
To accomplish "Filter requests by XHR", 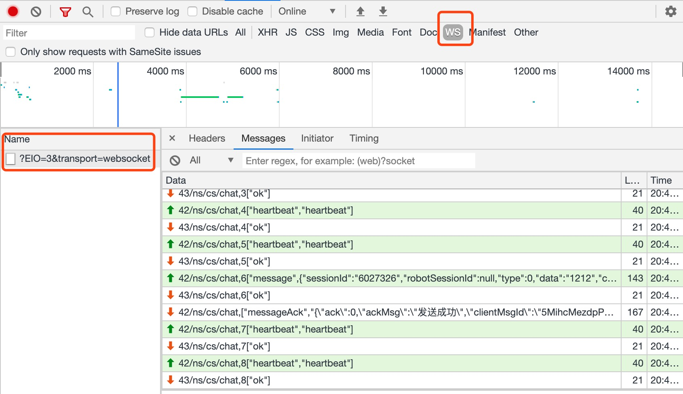I will pyautogui.click(x=268, y=32).
